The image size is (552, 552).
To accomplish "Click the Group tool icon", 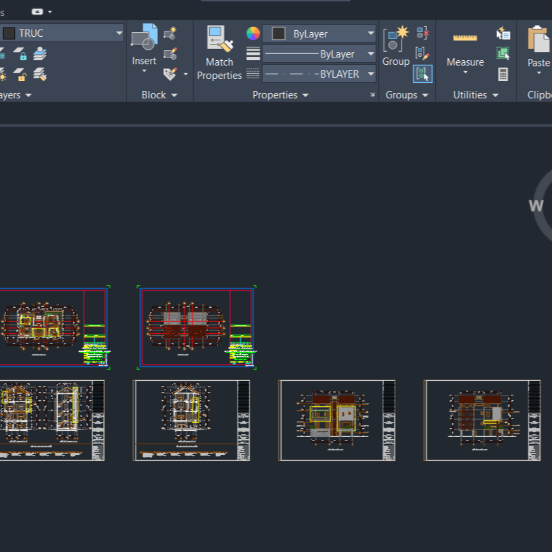I will click(x=396, y=40).
